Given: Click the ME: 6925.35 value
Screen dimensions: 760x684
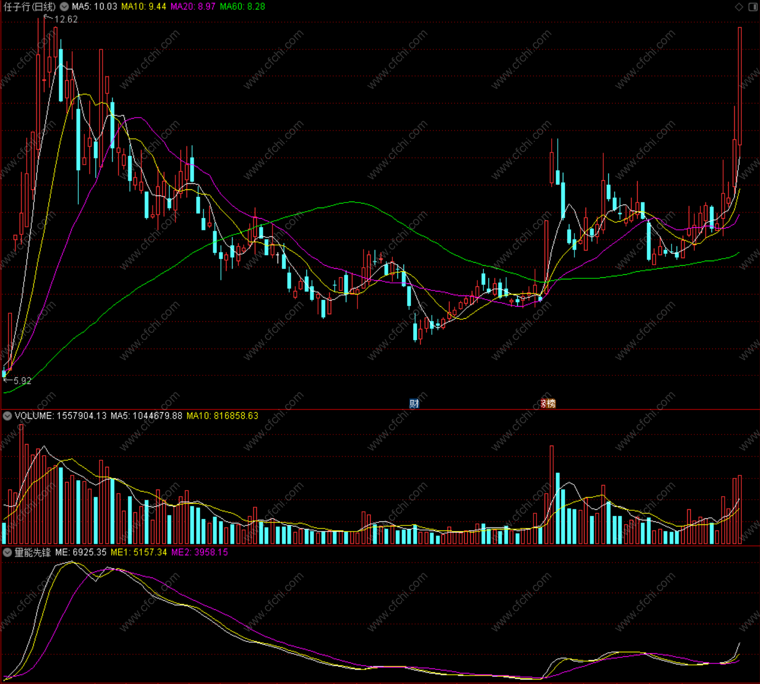Looking at the screenshot, I should coord(81,552).
